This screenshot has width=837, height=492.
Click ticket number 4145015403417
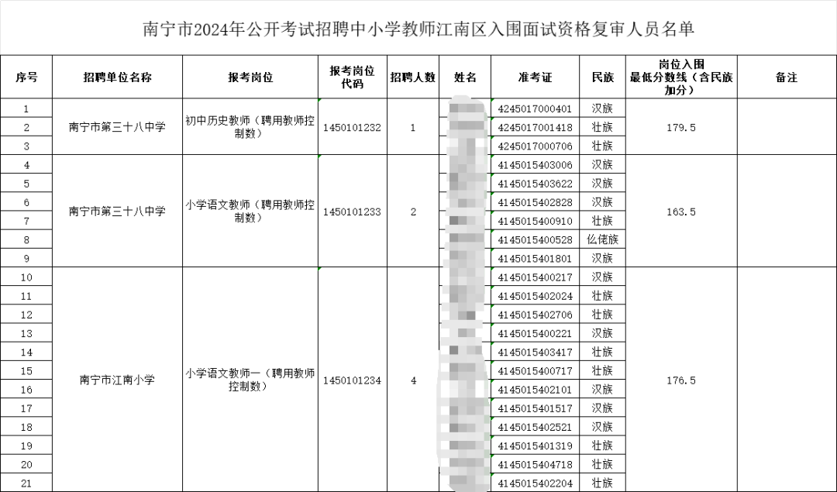point(536,352)
